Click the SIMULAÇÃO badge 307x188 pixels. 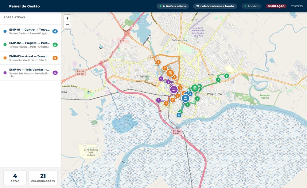pyautogui.click(x=276, y=6)
